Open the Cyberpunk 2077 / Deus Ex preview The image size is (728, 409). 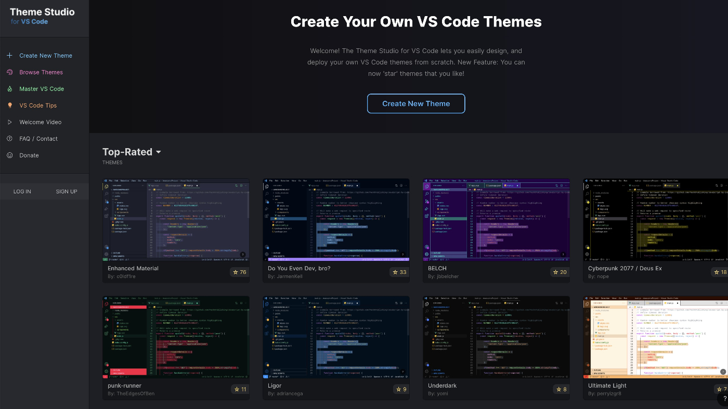point(655,220)
